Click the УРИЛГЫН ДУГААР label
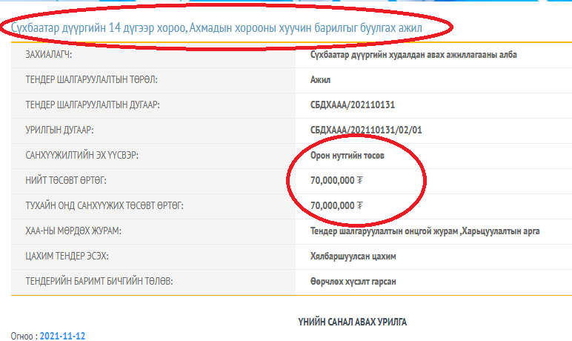 (x=59, y=130)
